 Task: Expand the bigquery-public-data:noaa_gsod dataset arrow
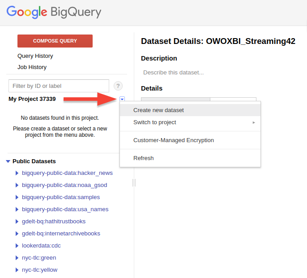tap(17, 185)
